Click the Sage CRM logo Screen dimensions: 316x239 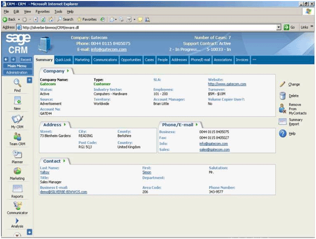(18, 44)
